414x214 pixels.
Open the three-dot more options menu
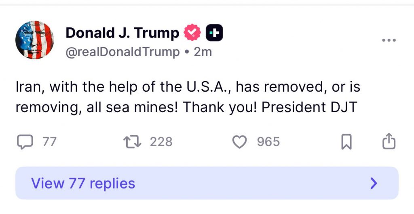click(389, 40)
